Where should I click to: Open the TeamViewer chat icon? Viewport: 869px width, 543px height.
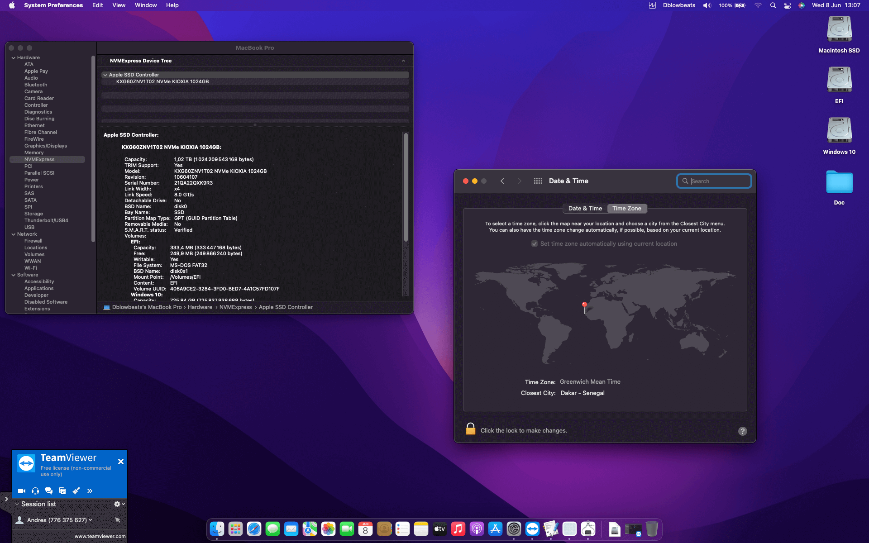[48, 491]
